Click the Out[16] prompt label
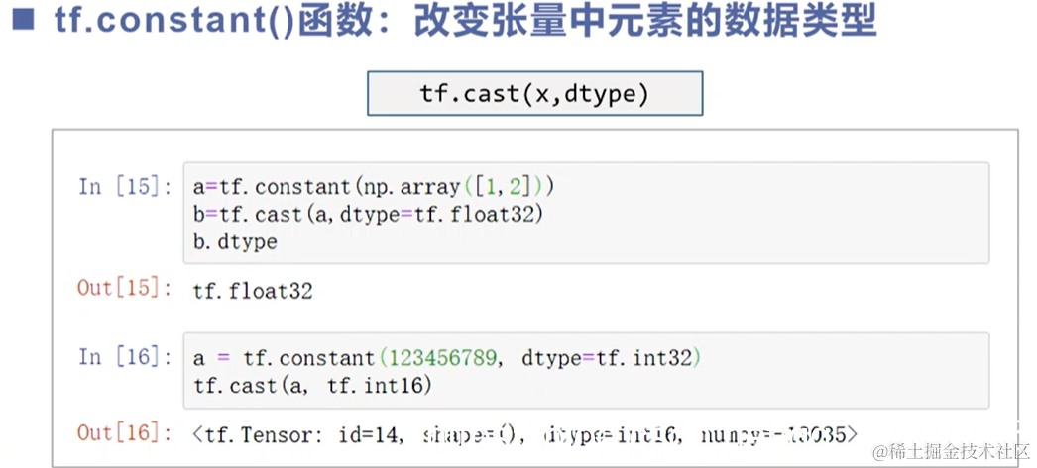Image resolution: width=1037 pixels, height=468 pixels. (125, 433)
